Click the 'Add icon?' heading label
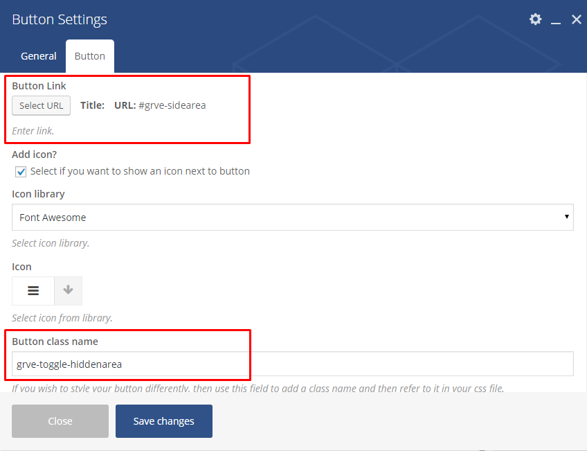Screen dimensions: 587x451 (33, 154)
